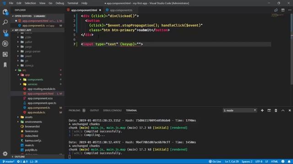Expand the services folder

click(33, 84)
